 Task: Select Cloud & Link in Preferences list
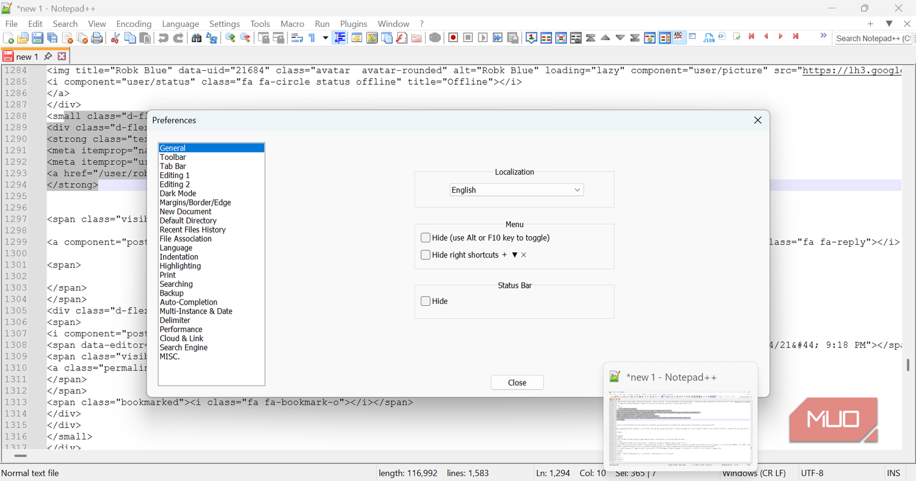[x=181, y=338]
